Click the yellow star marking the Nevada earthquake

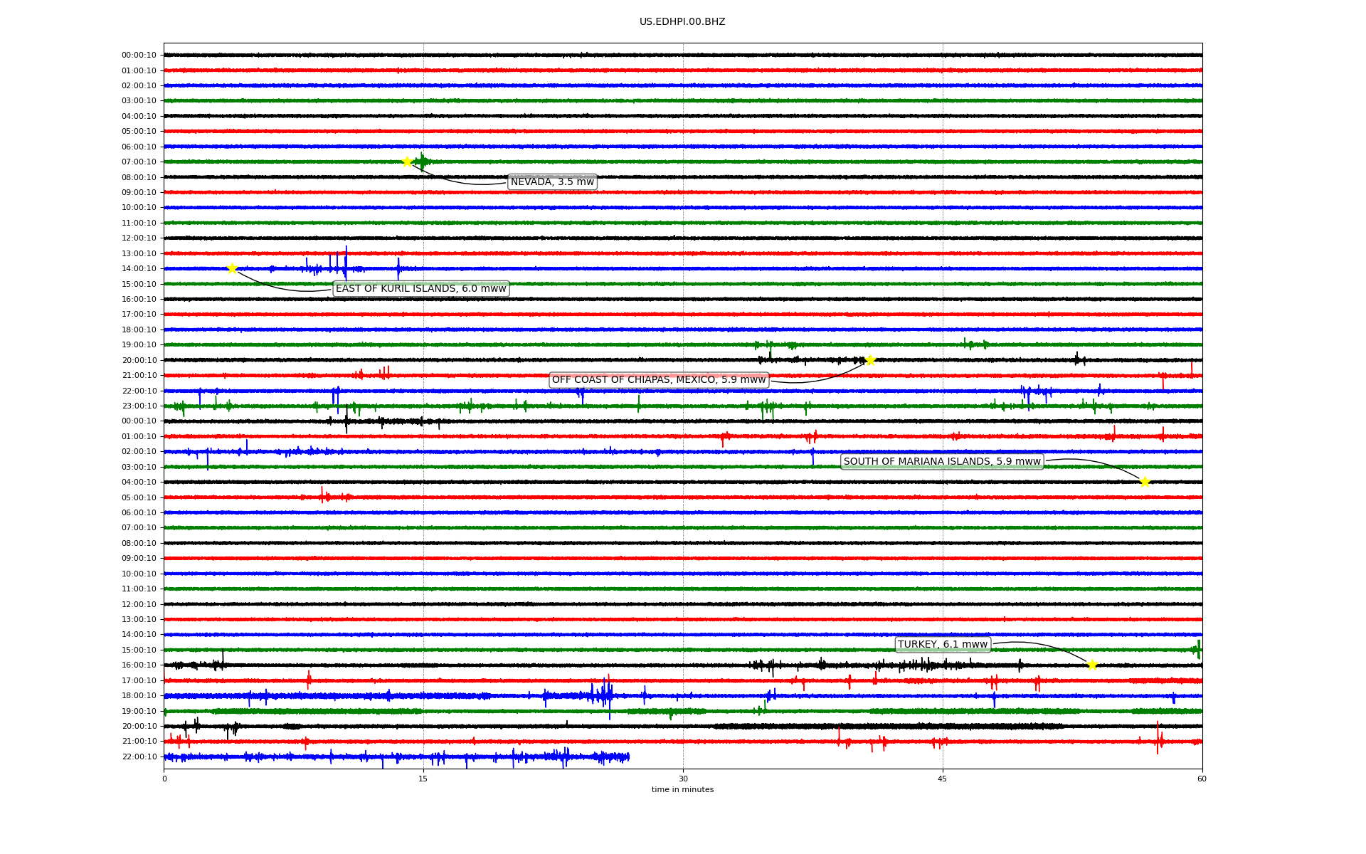click(x=407, y=162)
